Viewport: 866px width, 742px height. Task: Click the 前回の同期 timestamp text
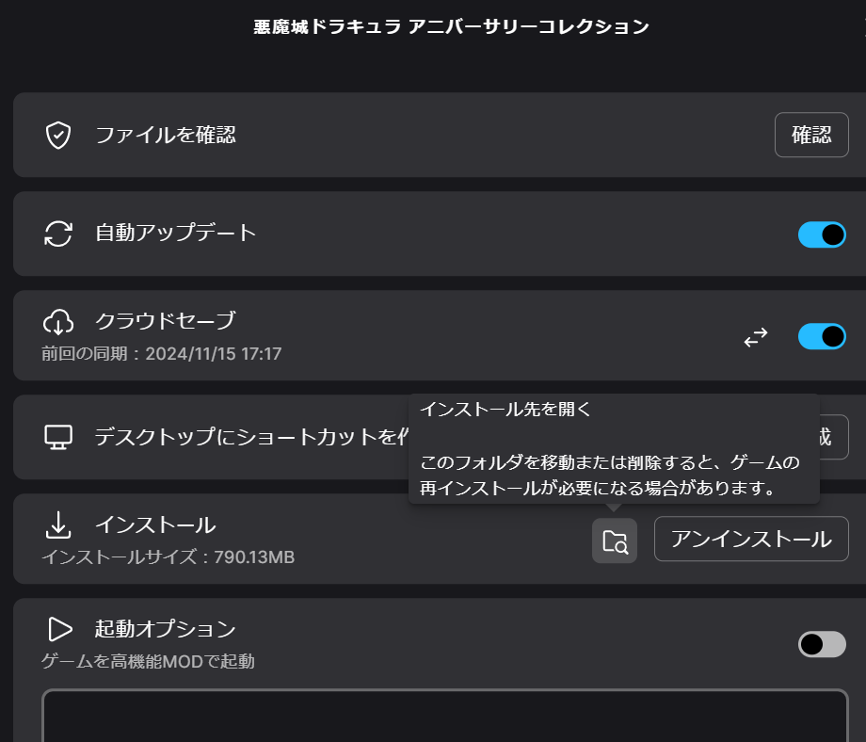click(x=162, y=354)
